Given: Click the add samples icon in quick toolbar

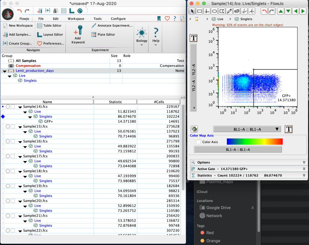Looking at the screenshot, I should tap(40, 11).
